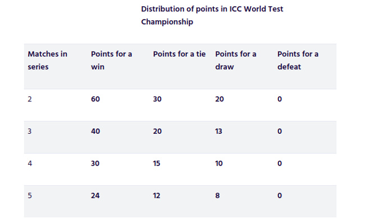Screen dimensions: 370x224
Task: Select the 24 win points cell
Action: pos(95,196)
